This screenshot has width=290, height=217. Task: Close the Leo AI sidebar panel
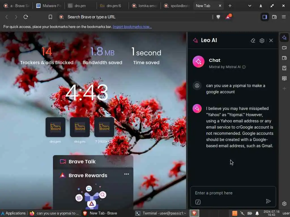[271, 40]
